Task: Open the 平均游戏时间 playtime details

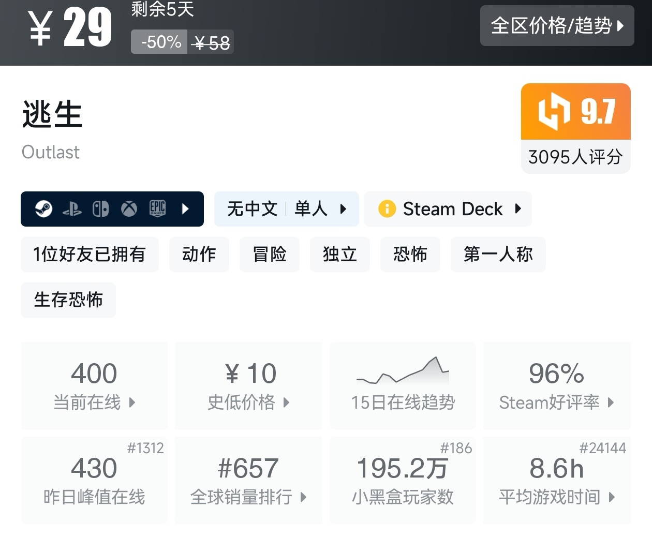Action: [556, 480]
